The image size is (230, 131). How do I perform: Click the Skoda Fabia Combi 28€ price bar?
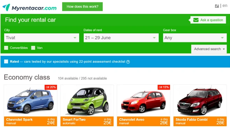pyautogui.click(x=200, y=121)
